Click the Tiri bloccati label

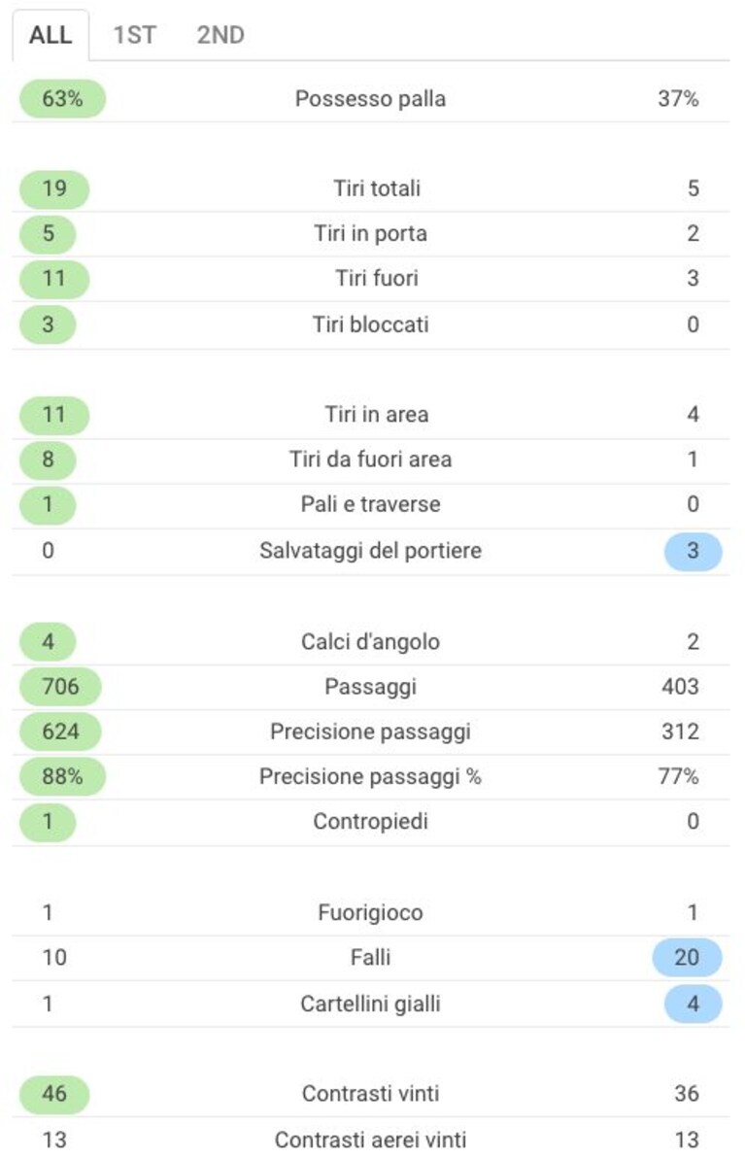(x=370, y=324)
